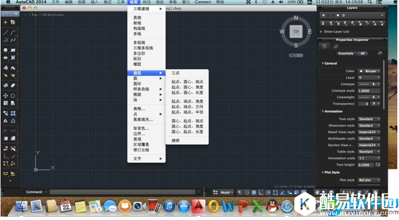Select the Mirror tool in the tool palette
399x220 pixels.
pos(5,121)
